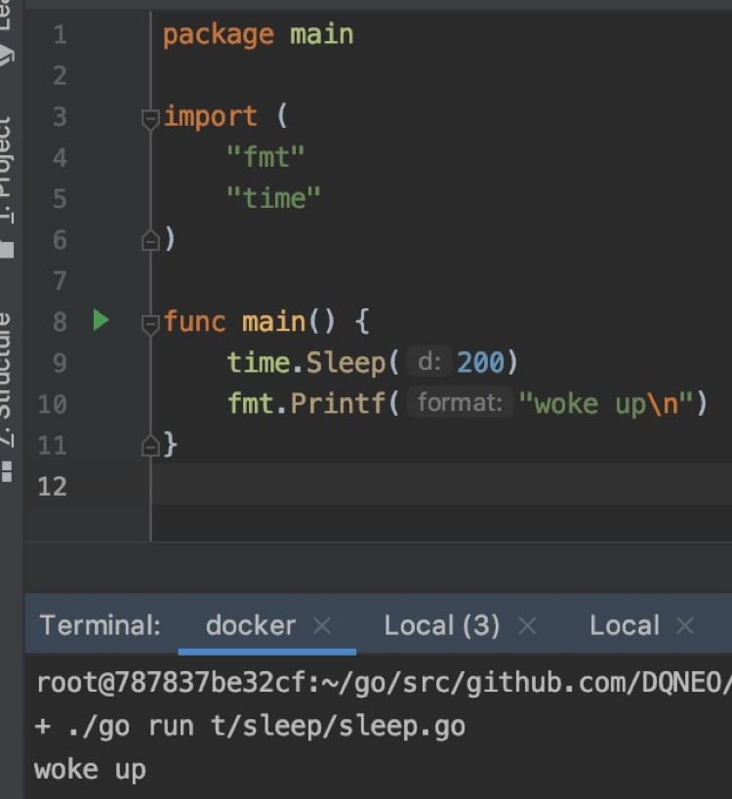Collapse the import block on line 3
The height and width of the screenshot is (799, 732).
tap(150, 119)
